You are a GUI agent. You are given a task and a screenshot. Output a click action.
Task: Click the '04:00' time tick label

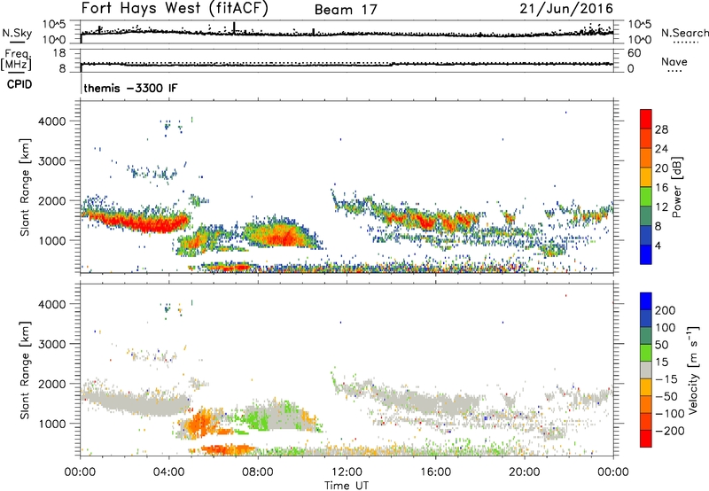pyautogui.click(x=168, y=472)
